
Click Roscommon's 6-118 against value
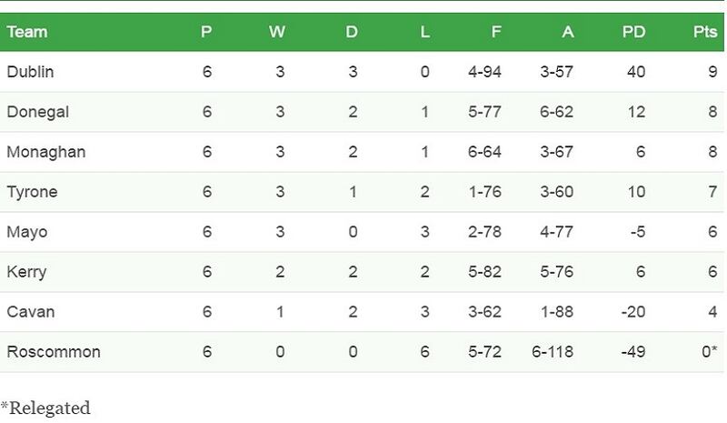[x=552, y=352]
